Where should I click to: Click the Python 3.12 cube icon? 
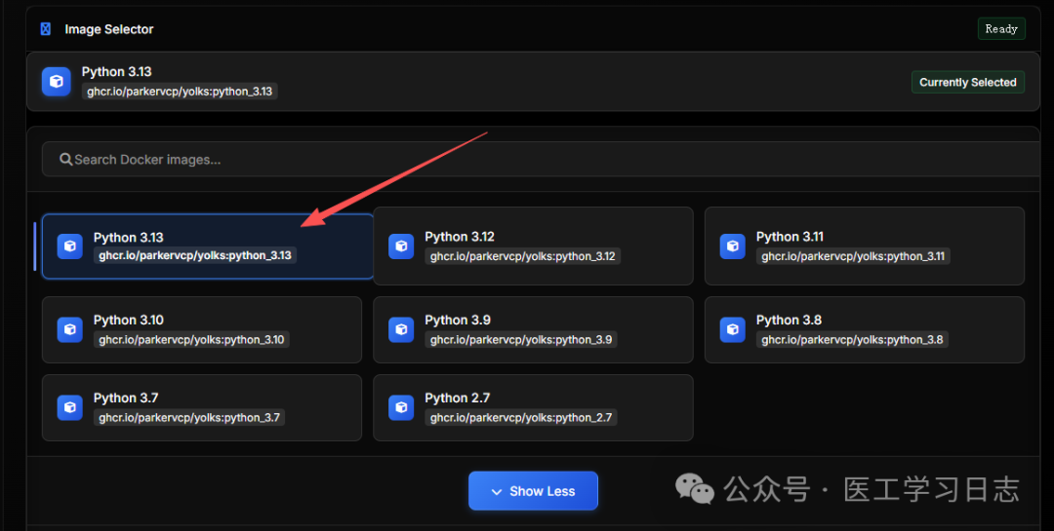click(401, 247)
